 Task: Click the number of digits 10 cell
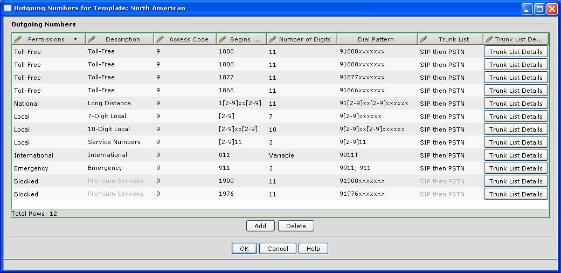pyautogui.click(x=302, y=129)
